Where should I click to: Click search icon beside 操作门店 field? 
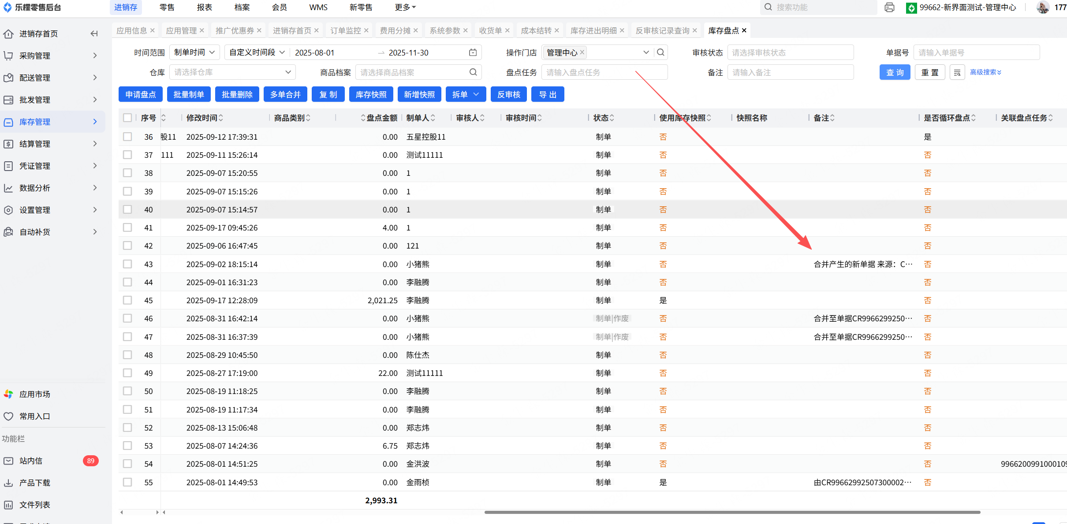(660, 52)
